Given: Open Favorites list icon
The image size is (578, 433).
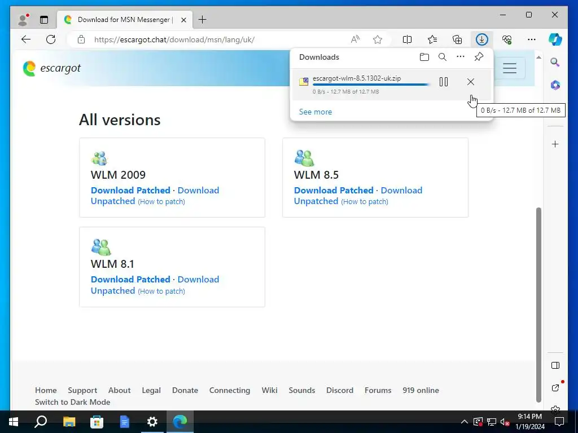Looking at the screenshot, I should 432,39.
